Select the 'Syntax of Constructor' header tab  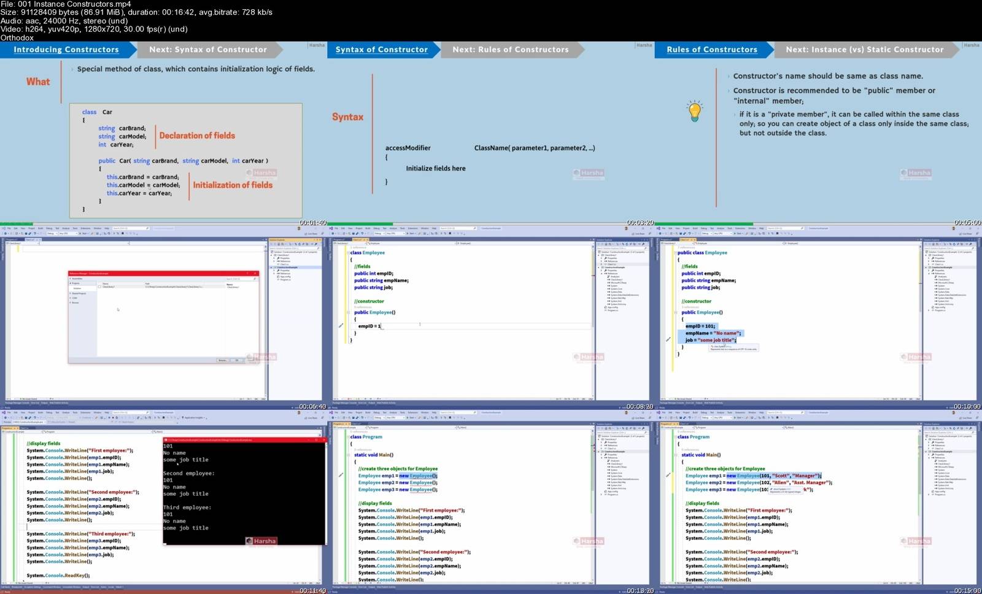[x=382, y=50]
